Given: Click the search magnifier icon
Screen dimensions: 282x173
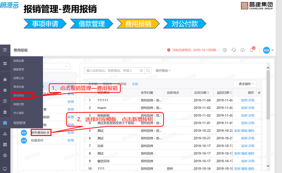Looking at the screenshot, I should (x=148, y=70).
